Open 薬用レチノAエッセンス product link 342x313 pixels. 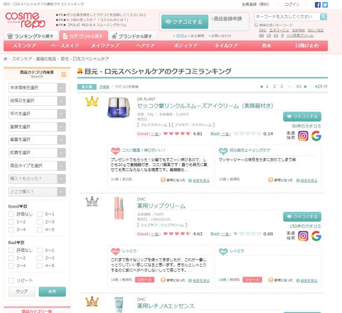(166, 306)
